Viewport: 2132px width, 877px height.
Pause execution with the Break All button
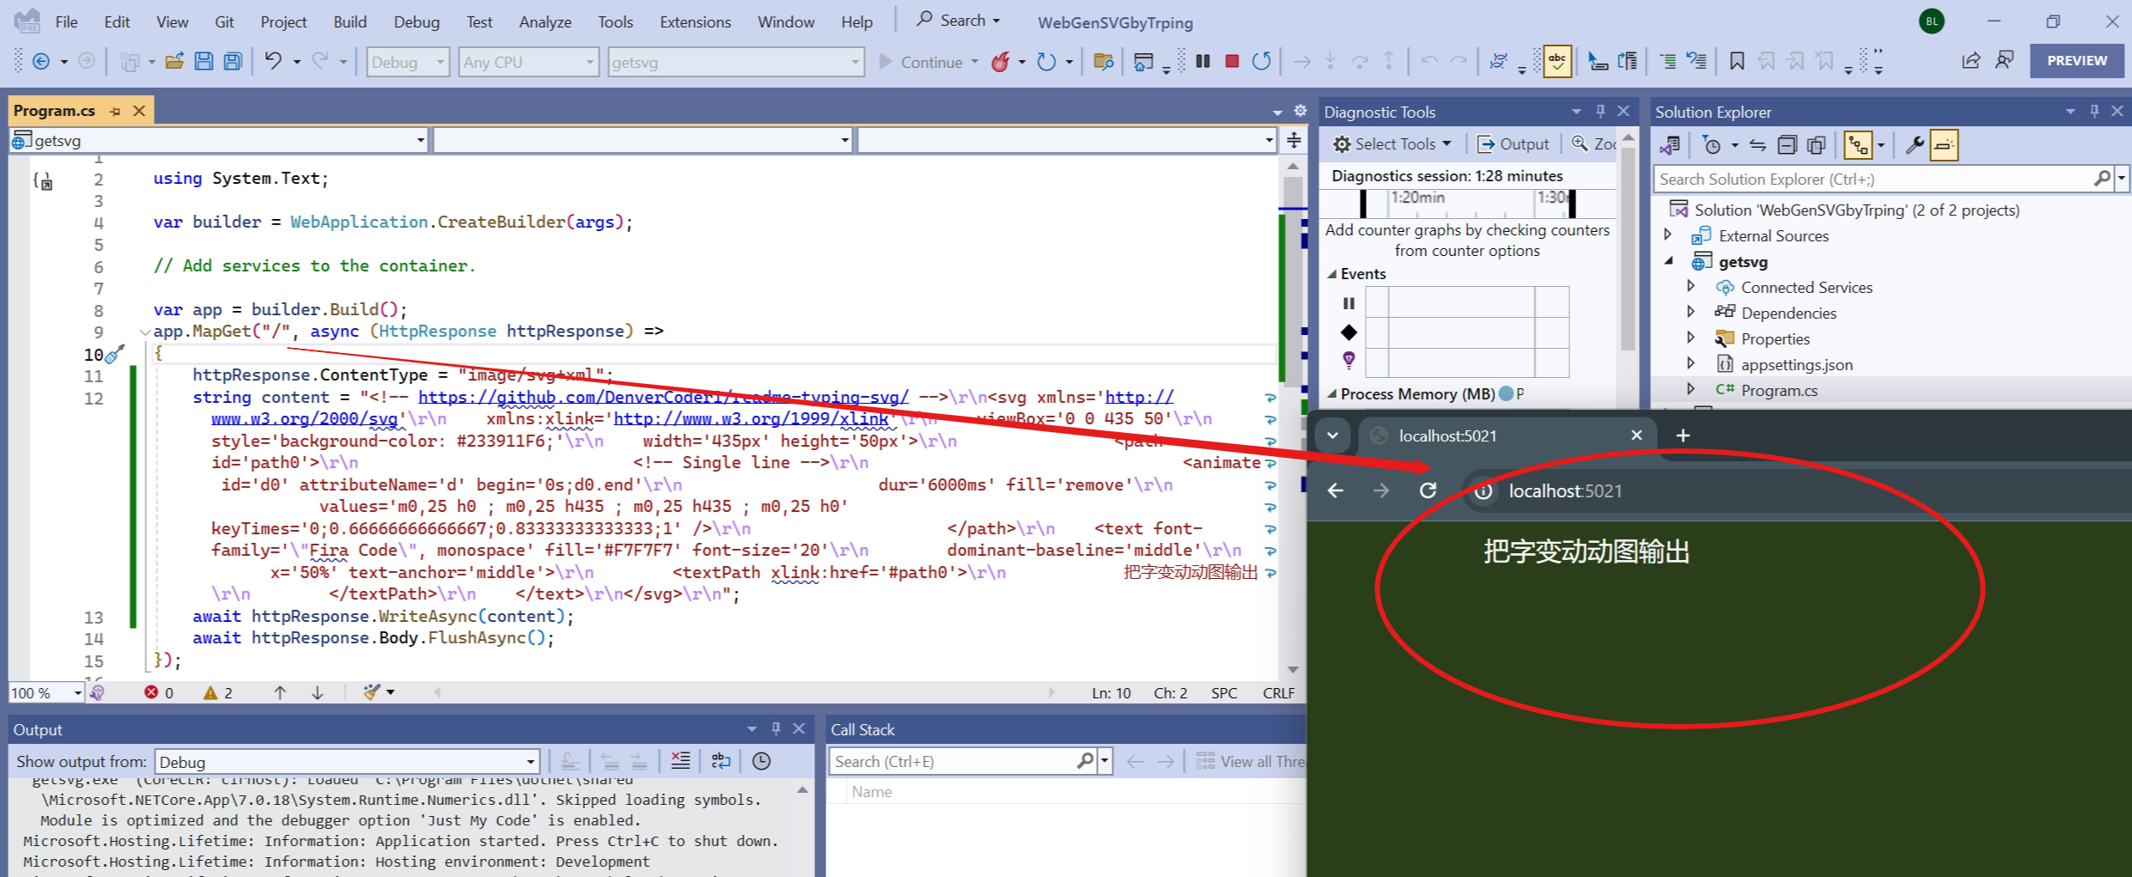[1203, 61]
